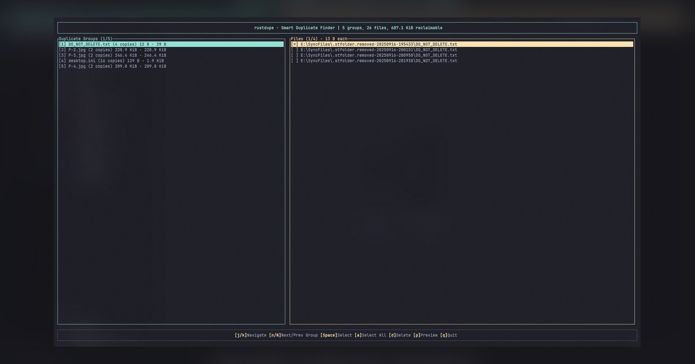The width and height of the screenshot is (695, 364).
Task: Click the Files (1/4) panel header
Action: click(x=319, y=39)
